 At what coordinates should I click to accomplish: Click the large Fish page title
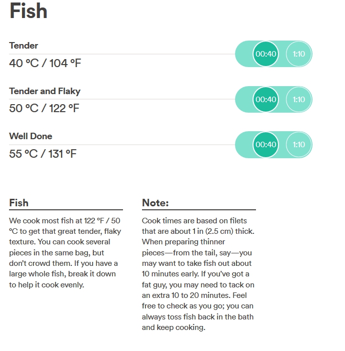click(28, 11)
